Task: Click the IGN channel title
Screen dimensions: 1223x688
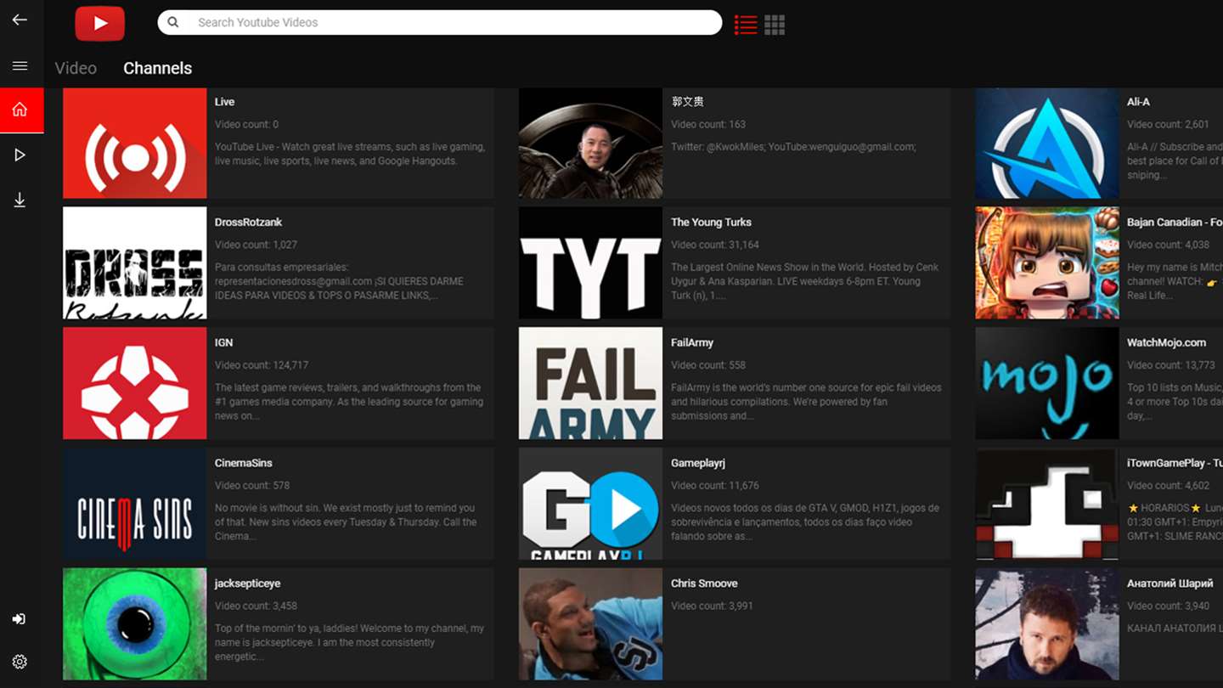Action: (x=223, y=343)
